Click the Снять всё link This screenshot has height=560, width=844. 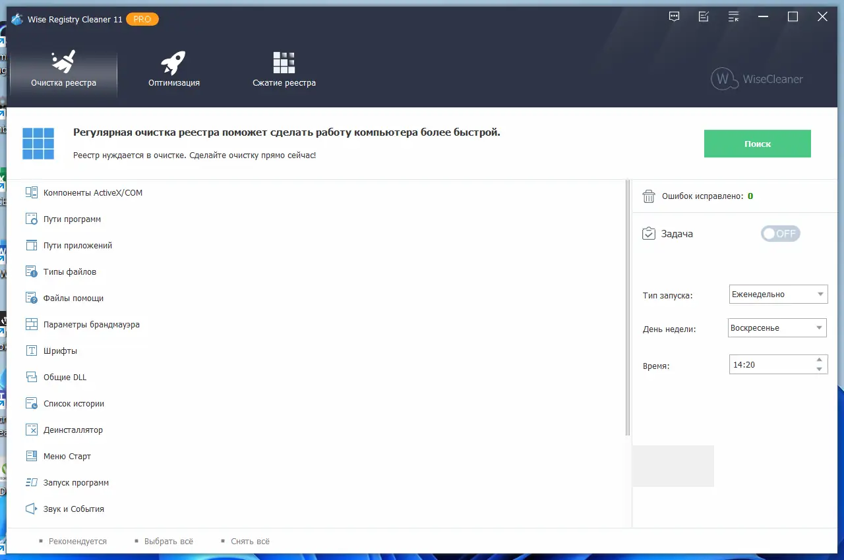[x=251, y=542]
